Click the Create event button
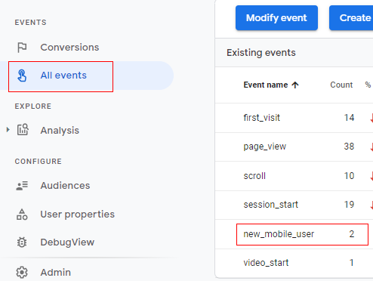373x281 pixels. 351,18
